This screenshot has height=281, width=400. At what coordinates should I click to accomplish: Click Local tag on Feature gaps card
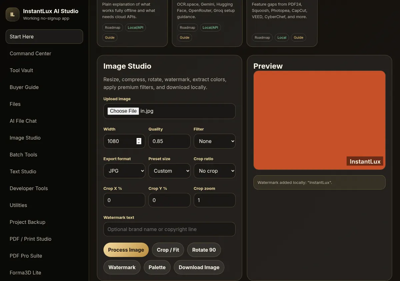pyautogui.click(x=282, y=38)
